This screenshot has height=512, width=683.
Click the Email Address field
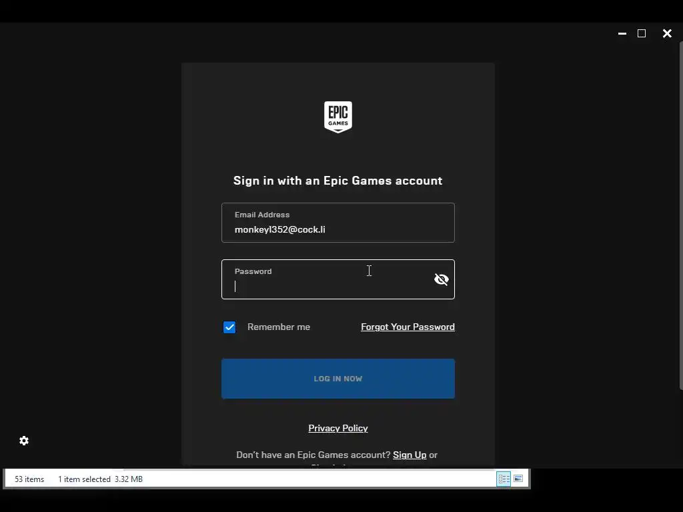click(x=338, y=223)
